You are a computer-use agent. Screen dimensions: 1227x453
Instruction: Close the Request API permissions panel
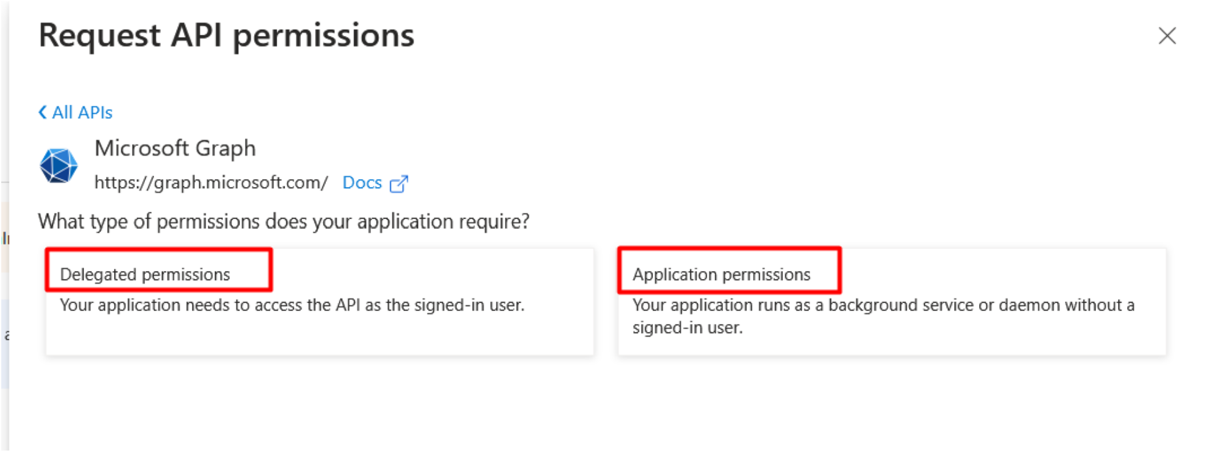pos(1167,36)
